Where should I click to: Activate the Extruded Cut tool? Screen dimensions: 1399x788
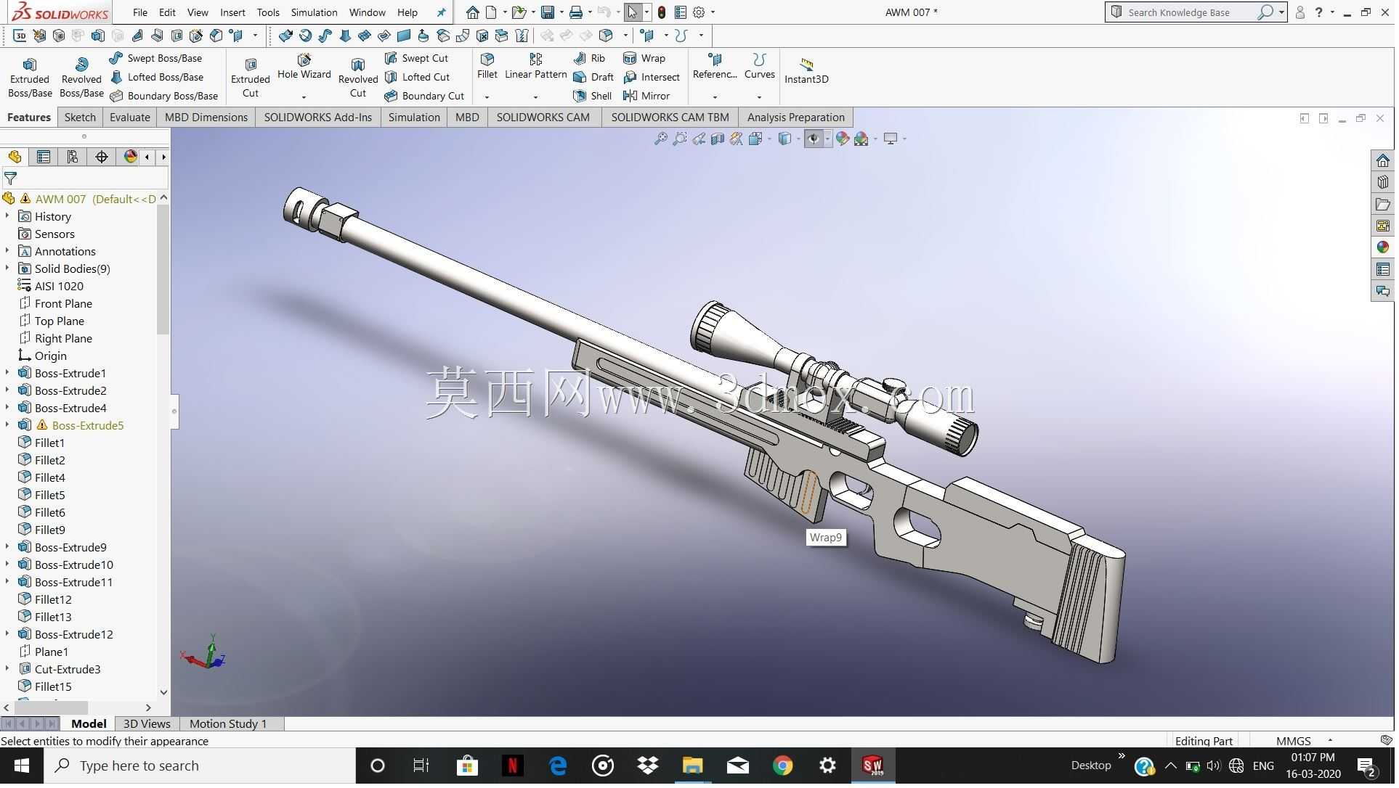[x=251, y=78]
